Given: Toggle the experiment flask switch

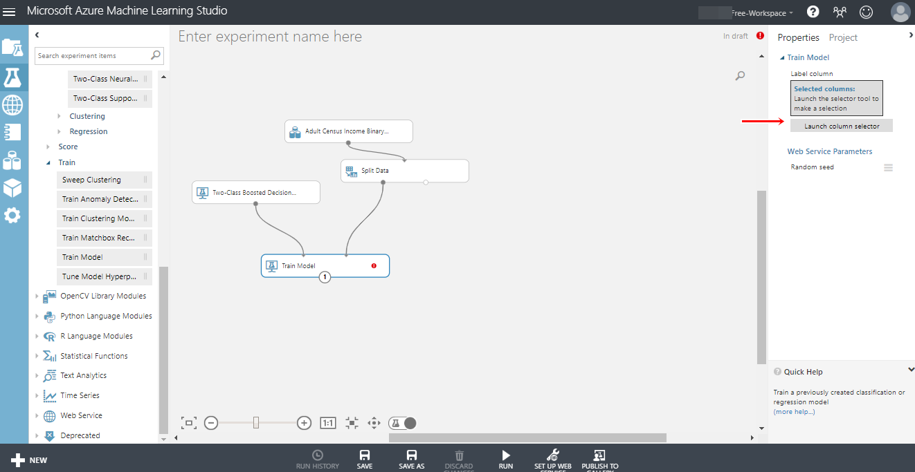Looking at the screenshot, I should (403, 423).
